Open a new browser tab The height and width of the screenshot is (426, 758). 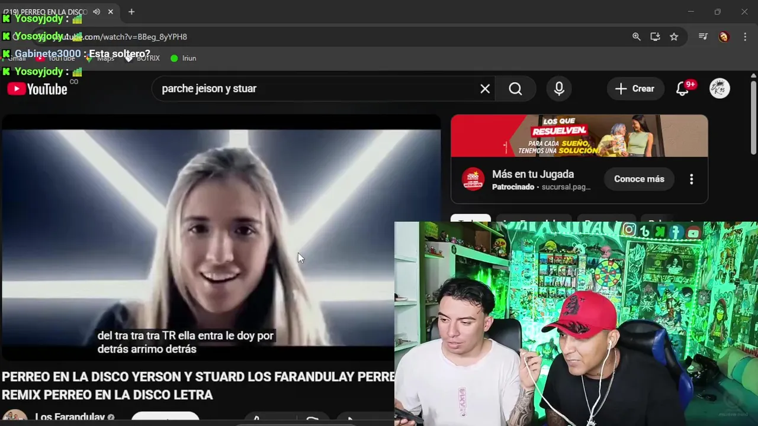[x=131, y=12]
